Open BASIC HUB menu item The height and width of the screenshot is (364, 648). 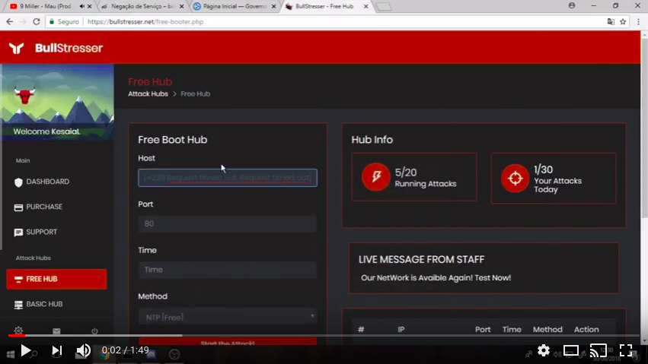(44, 304)
